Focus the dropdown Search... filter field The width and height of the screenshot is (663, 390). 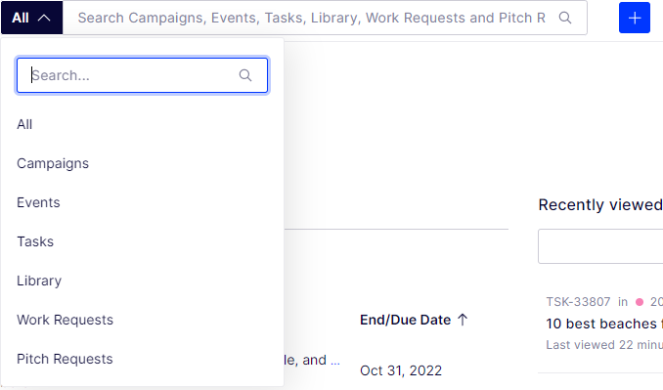tap(142, 75)
